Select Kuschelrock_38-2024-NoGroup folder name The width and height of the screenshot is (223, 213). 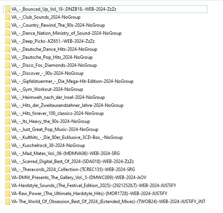[48, 145]
